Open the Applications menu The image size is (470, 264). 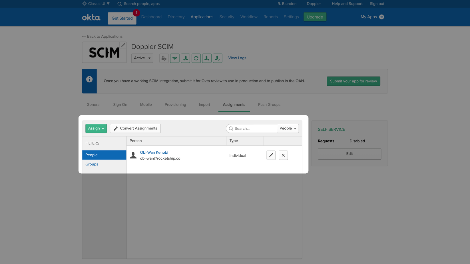202,17
